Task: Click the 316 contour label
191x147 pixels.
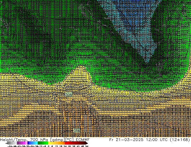Action: point(77,131)
